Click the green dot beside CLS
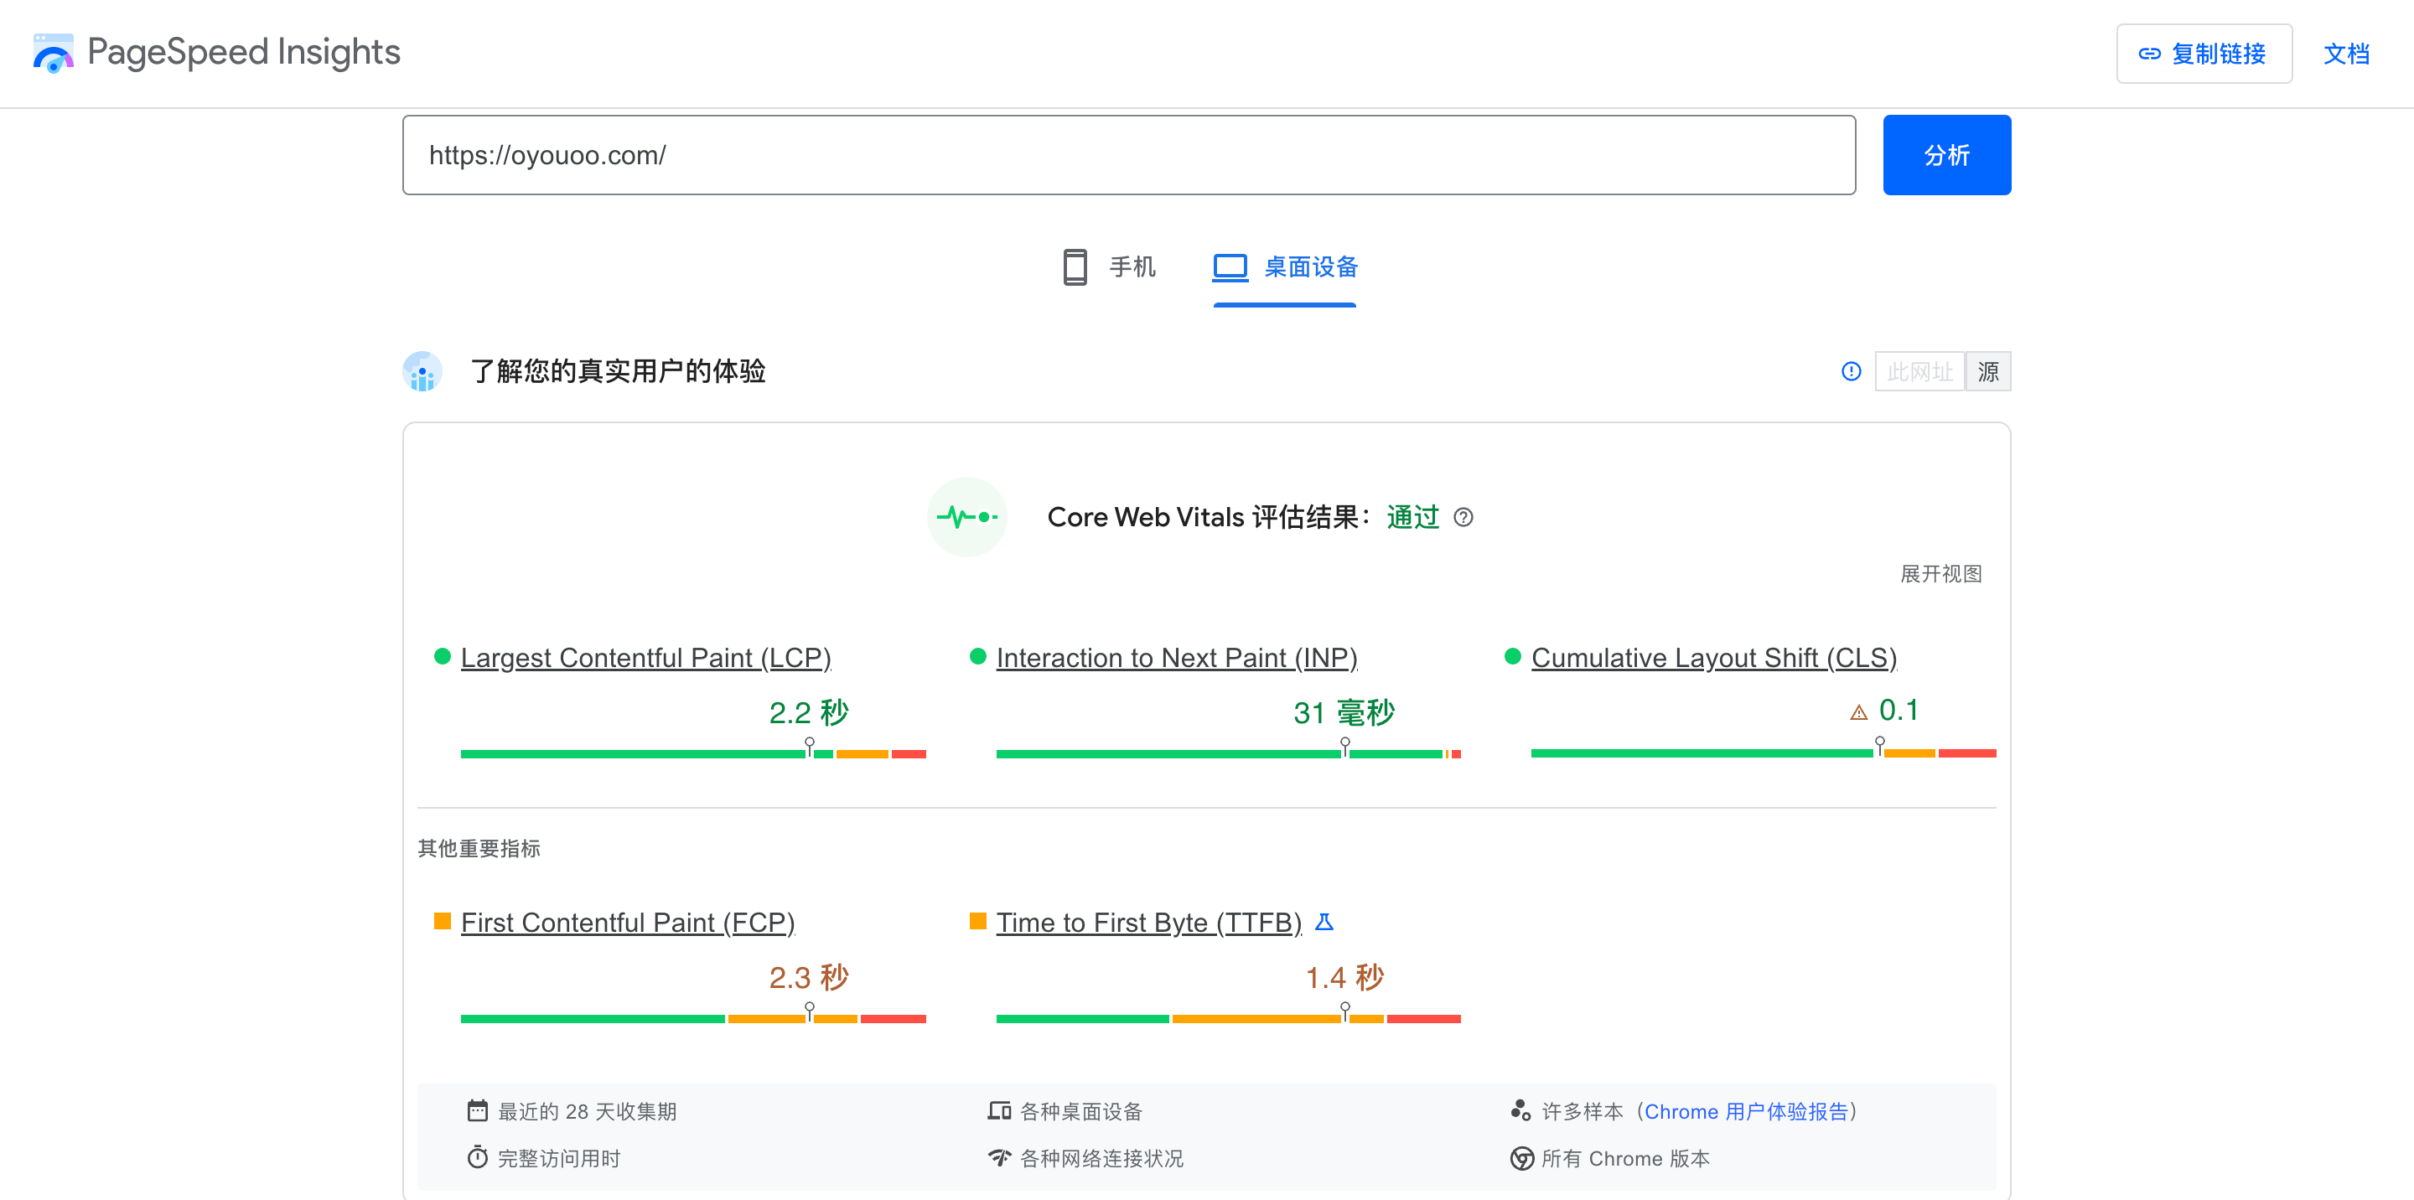 1512,657
